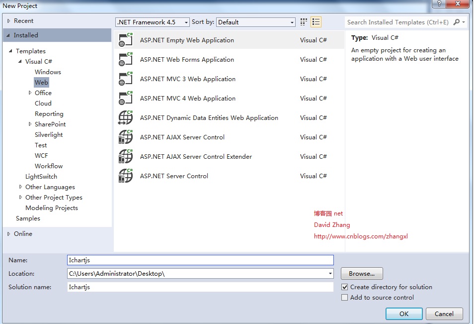The height and width of the screenshot is (324, 476).
Task: Select the Test template category
Action: point(41,145)
